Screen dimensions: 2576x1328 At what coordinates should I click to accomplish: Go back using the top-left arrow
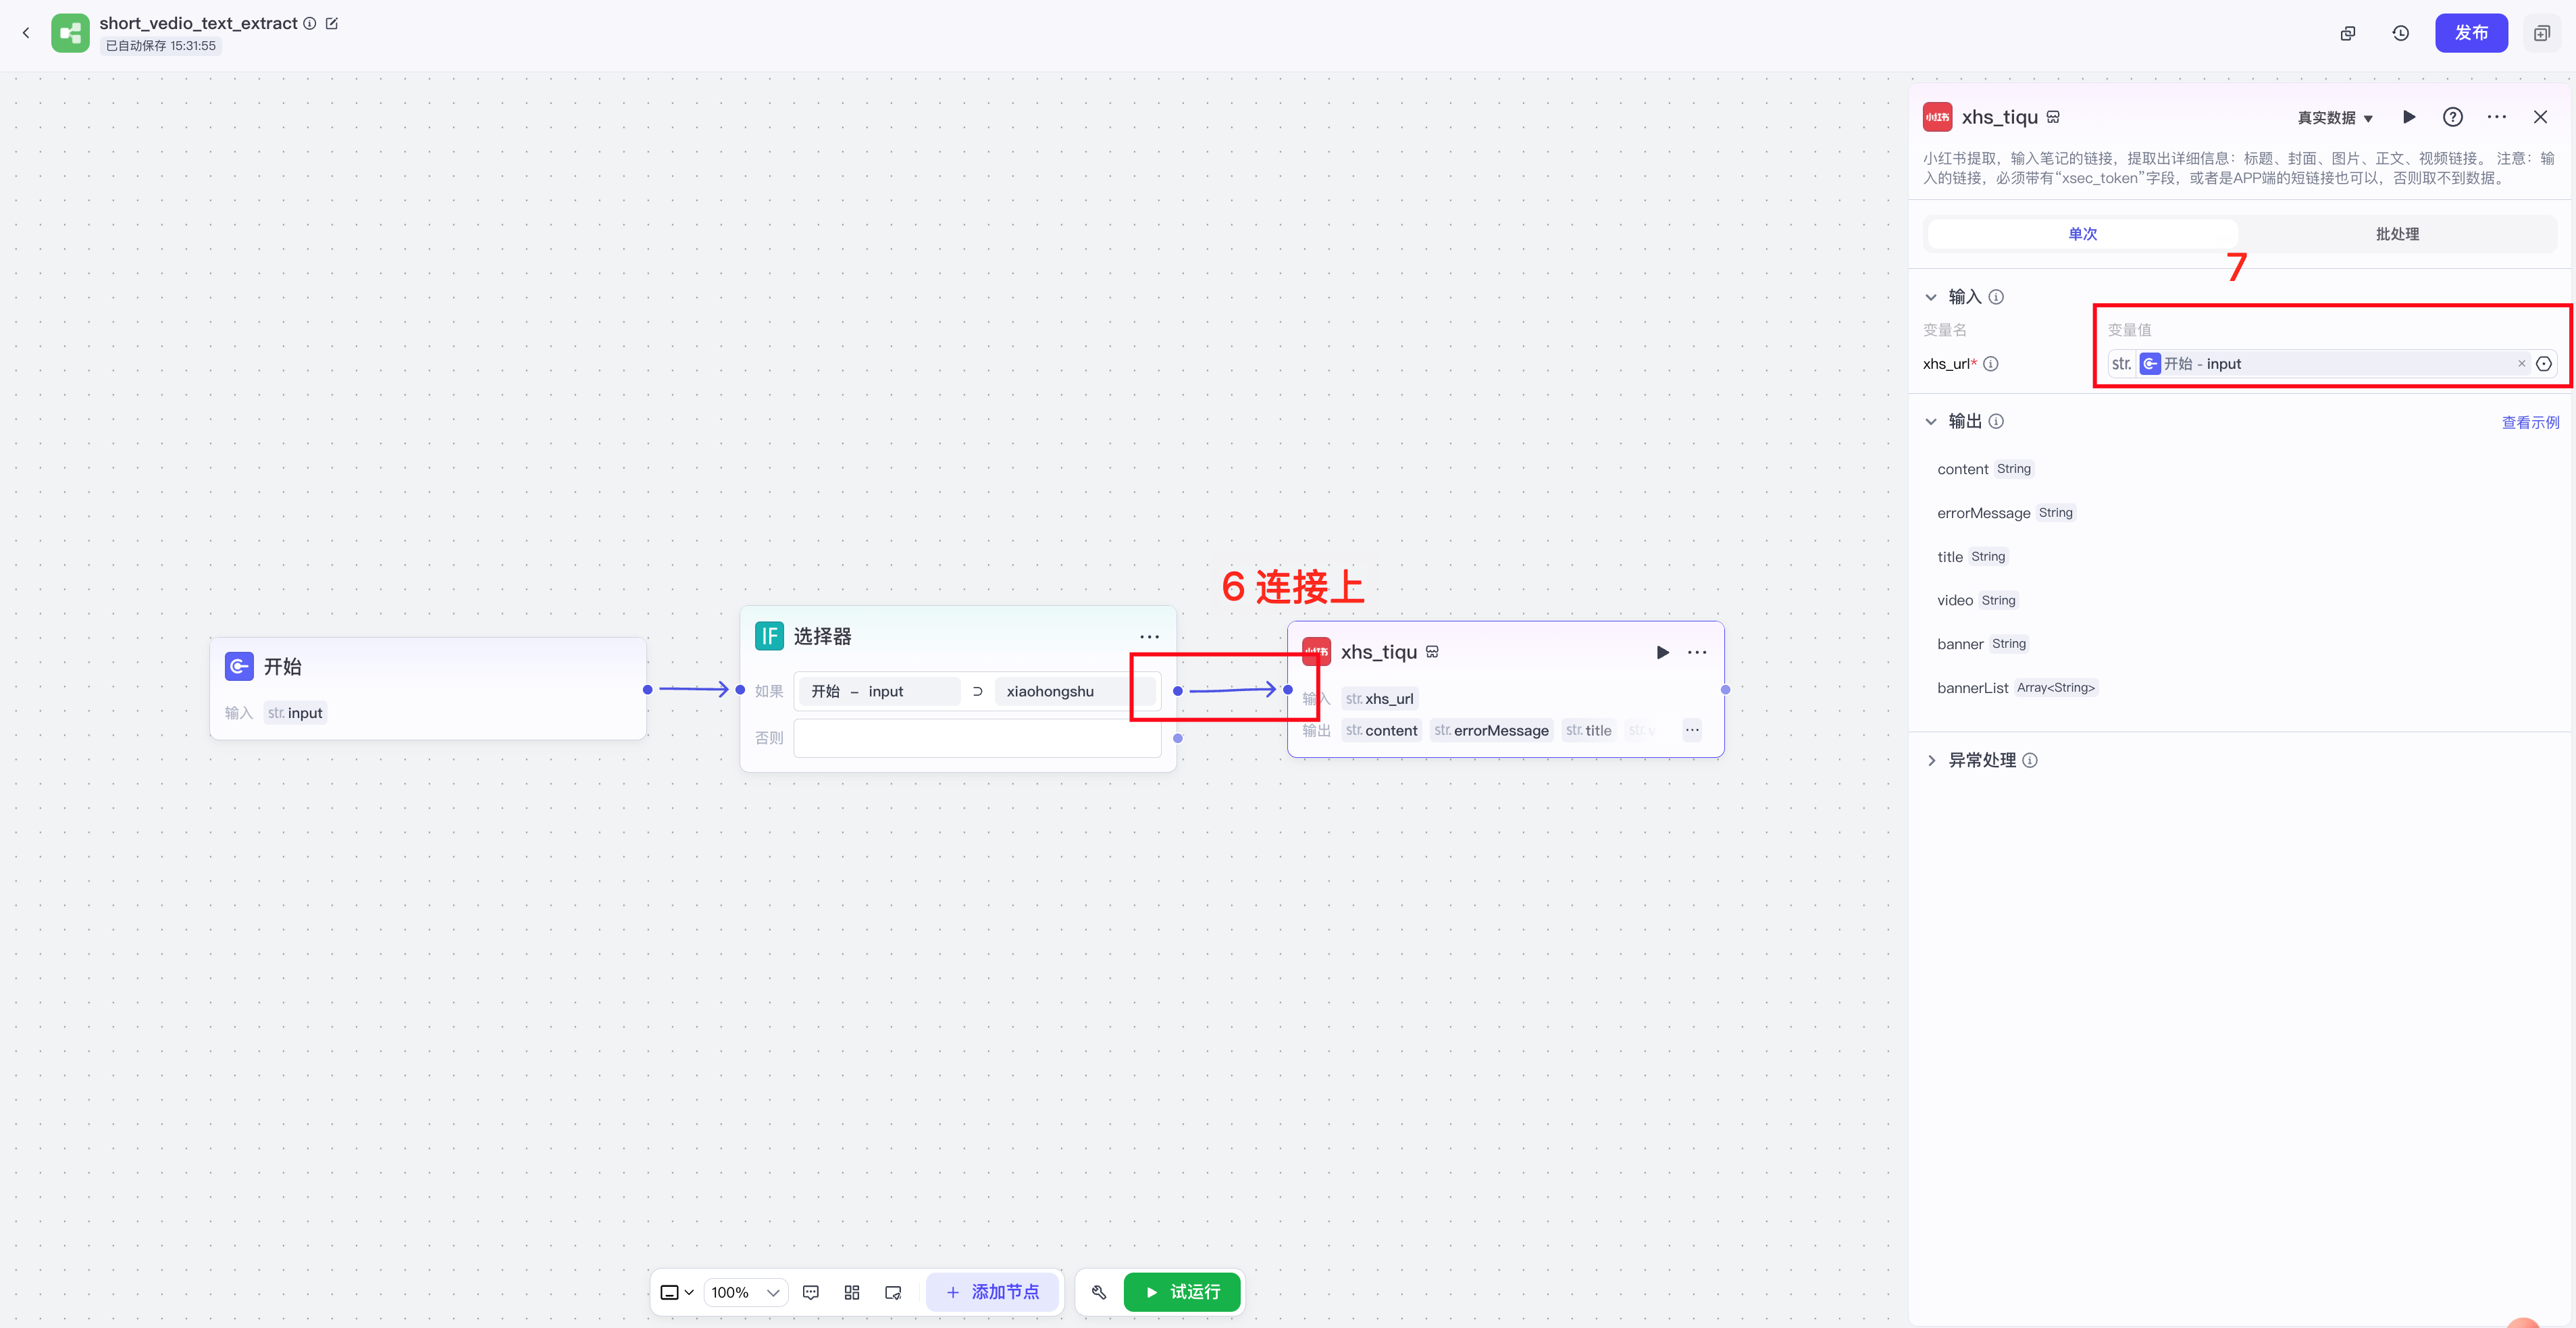point(26,33)
